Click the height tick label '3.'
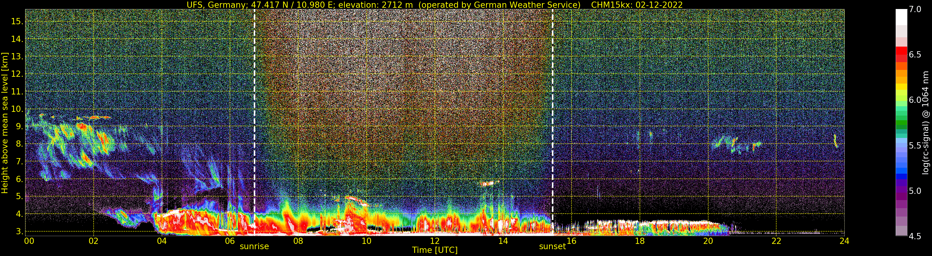The image size is (932, 256). [x=20, y=231]
